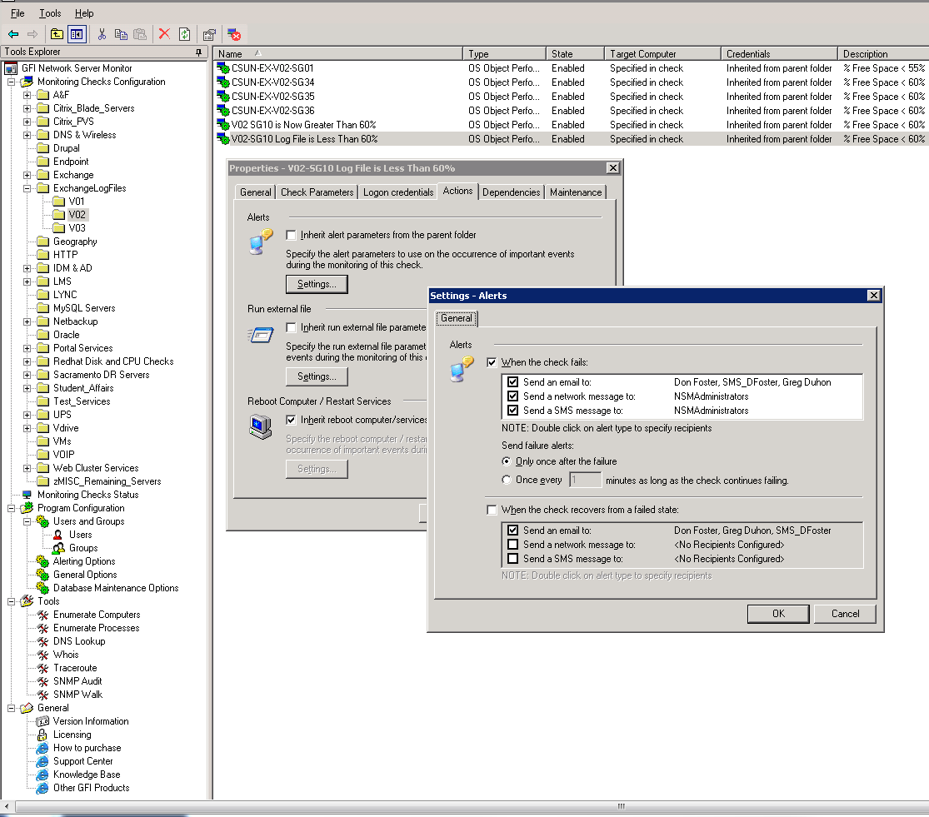Open General Options via its gear icon
Image resolution: width=929 pixels, height=817 pixels.
42,575
